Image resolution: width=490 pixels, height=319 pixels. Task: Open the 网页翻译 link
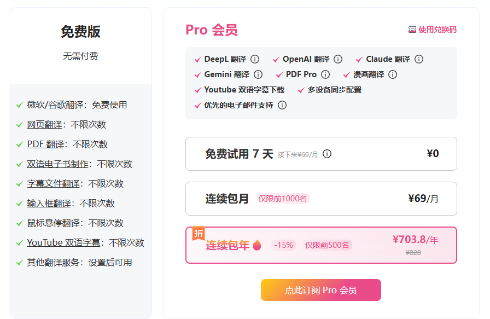(44, 125)
